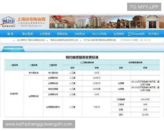Click the 240元/套 price cell
164x131 pixels.
[x=96, y=89]
